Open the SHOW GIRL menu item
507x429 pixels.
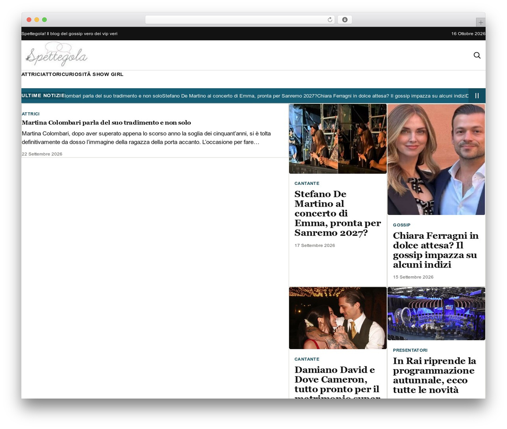[108, 74]
